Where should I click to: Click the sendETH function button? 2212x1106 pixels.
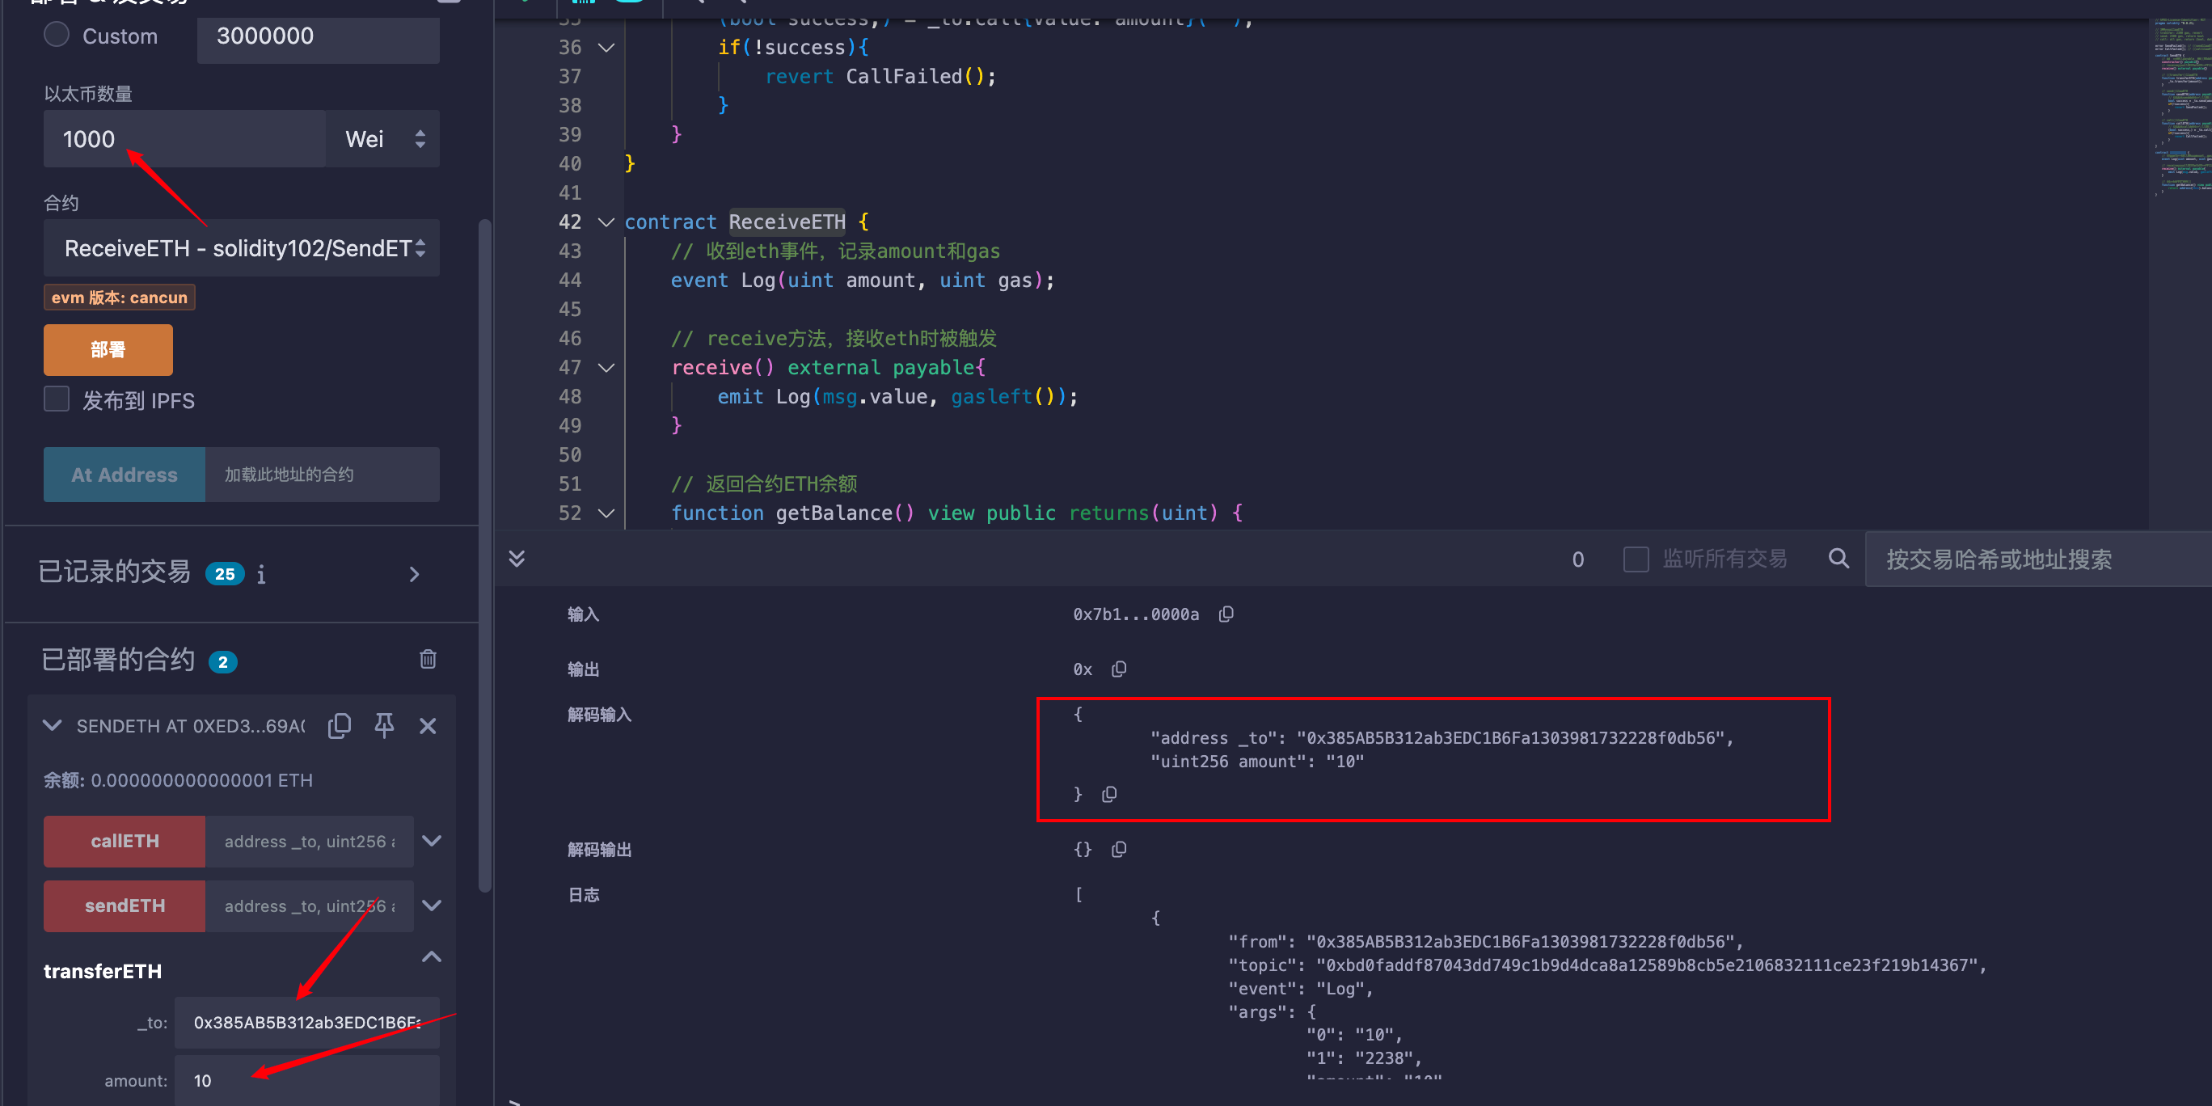click(x=125, y=905)
